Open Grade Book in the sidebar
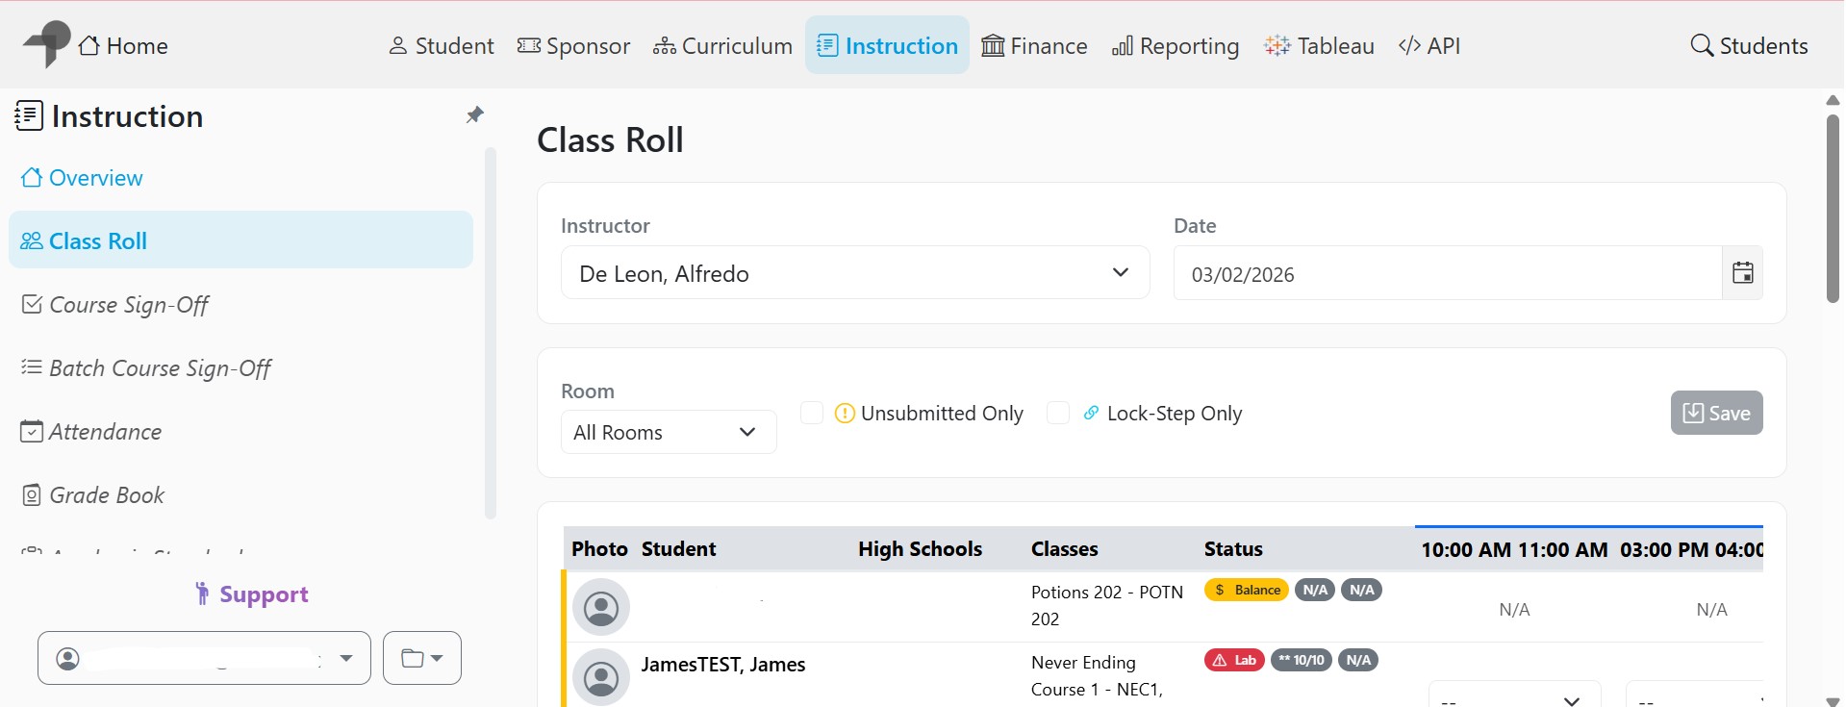This screenshot has width=1846, height=707. click(x=106, y=495)
